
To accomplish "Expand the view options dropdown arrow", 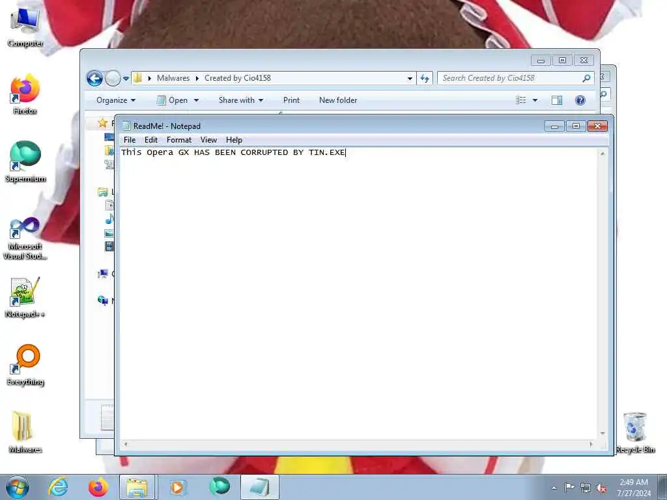I will 535,100.
